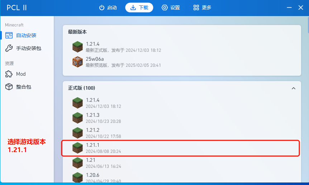Image resolution: width=309 pixels, height=185 pixels.
Task: Open the 更多 more tab
Action: point(202,7)
